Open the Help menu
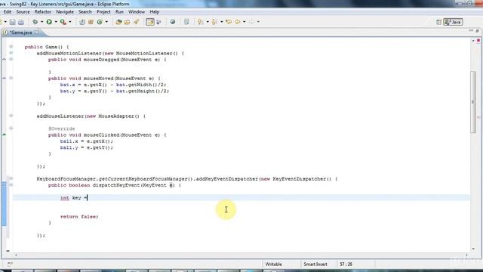 [x=154, y=12]
